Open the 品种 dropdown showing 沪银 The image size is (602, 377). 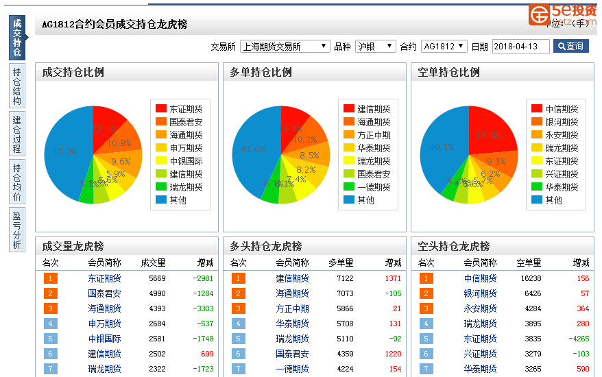point(375,47)
